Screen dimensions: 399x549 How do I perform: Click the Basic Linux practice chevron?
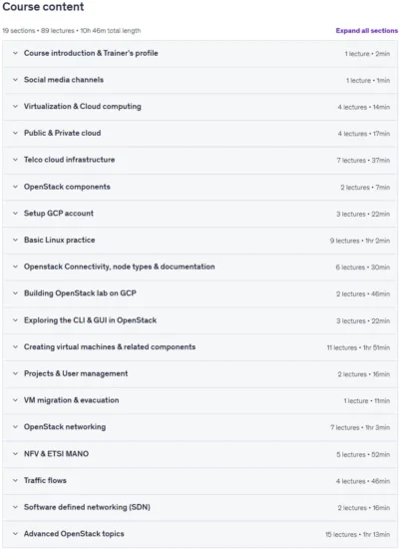15,240
